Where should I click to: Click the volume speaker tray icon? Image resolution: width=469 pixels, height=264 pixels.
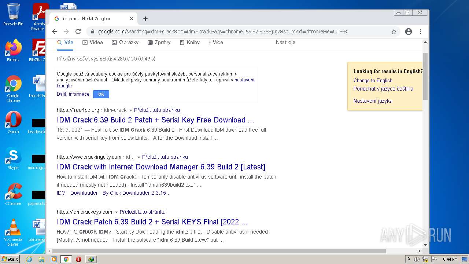[417, 259]
